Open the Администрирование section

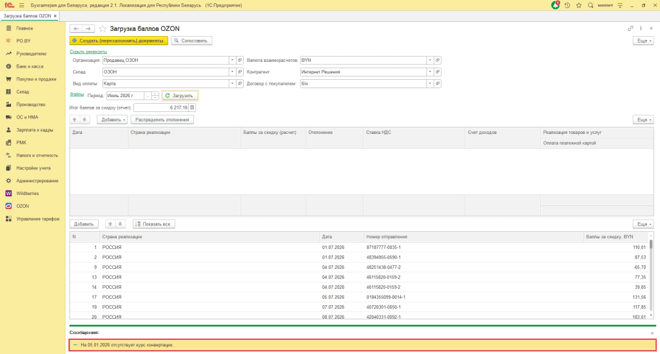pyautogui.click(x=37, y=181)
